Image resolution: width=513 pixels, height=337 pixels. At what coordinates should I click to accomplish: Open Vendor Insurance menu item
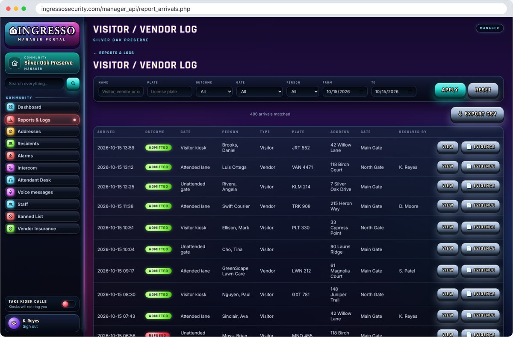pos(42,229)
